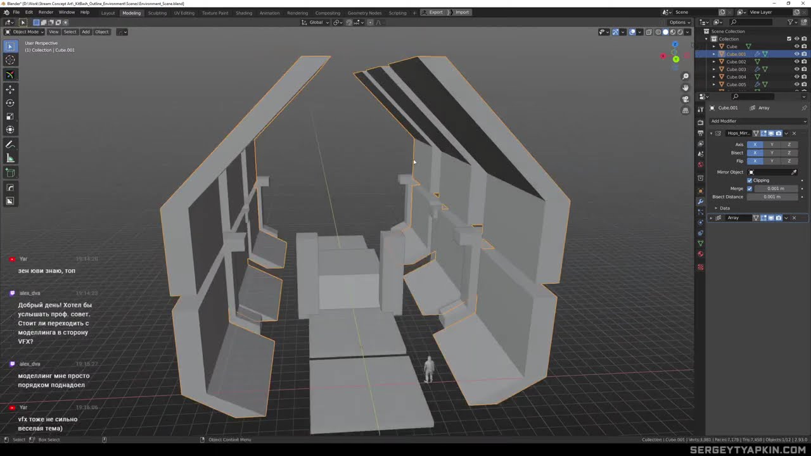The height and width of the screenshot is (456, 811).
Task: Open the Object Mode dropdown
Action: tap(25, 32)
